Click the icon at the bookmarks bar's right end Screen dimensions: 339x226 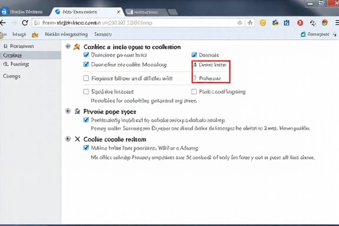335,34
